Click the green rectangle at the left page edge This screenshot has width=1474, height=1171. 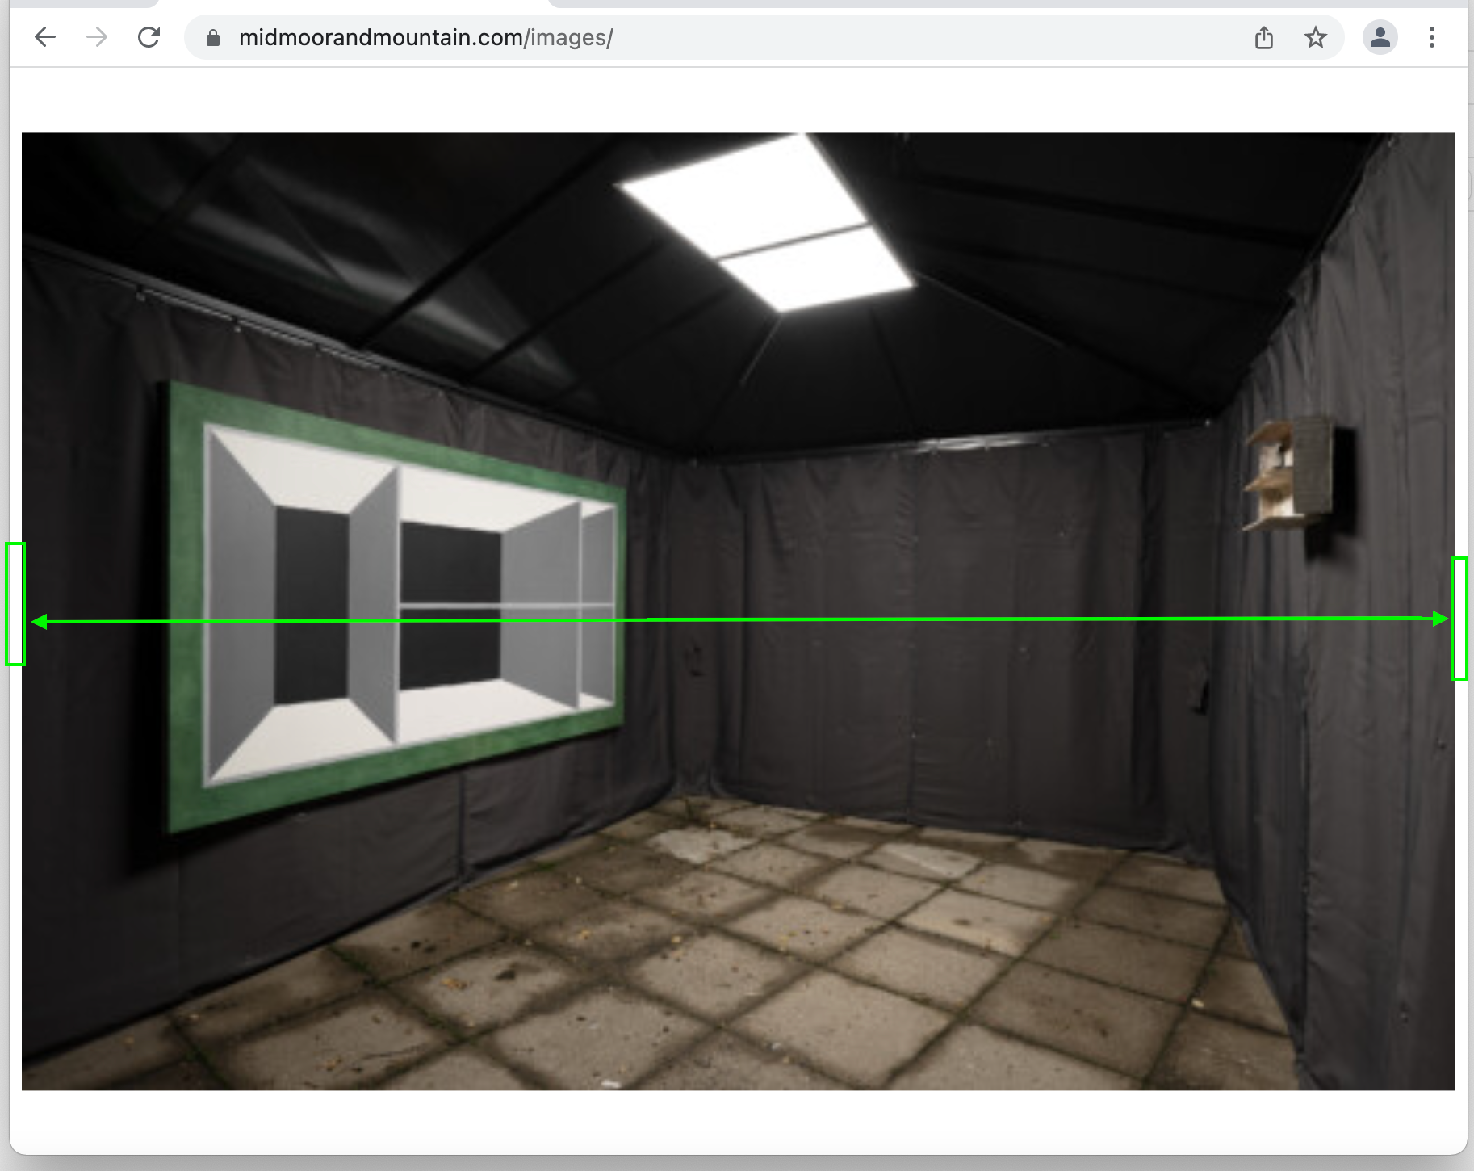pos(15,604)
